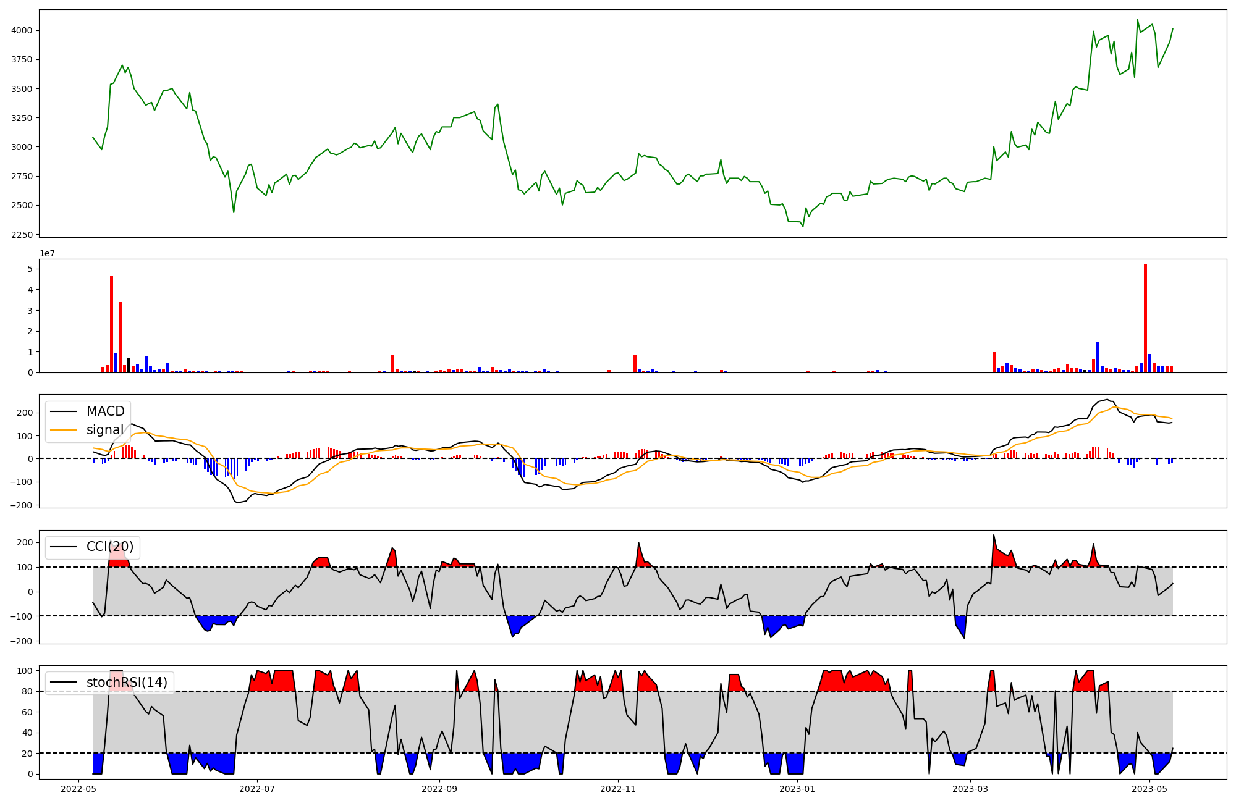1236x803 pixels.
Task: Select the CCI(20) legend label
Action: pos(110,547)
